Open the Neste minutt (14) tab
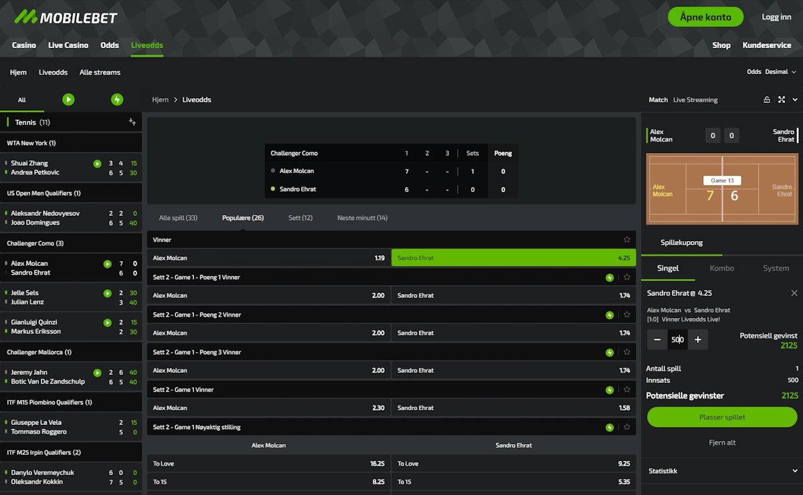 tap(362, 218)
